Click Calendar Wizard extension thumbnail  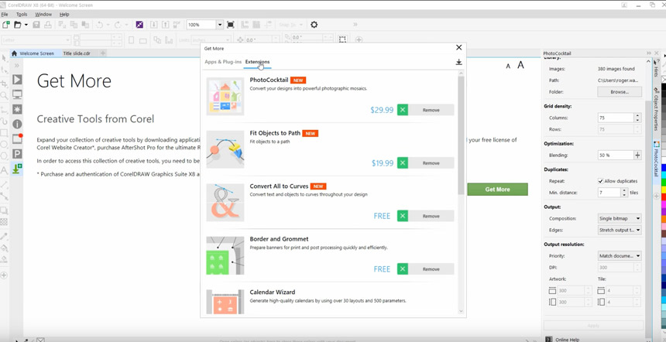pyautogui.click(x=225, y=302)
